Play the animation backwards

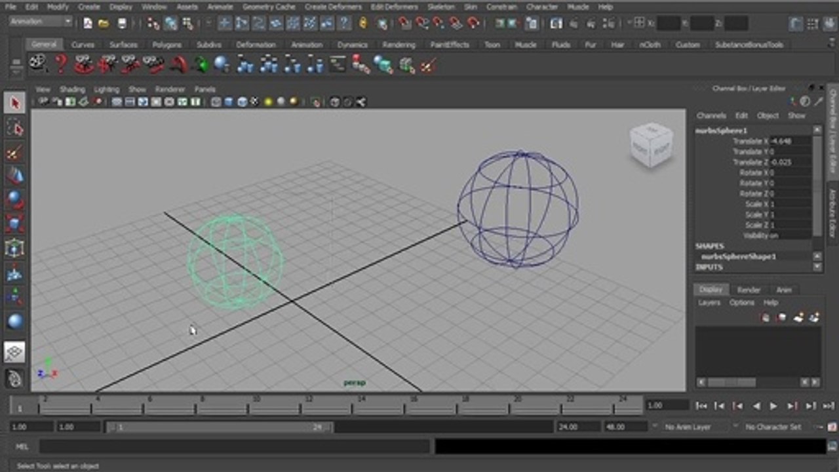click(756, 406)
